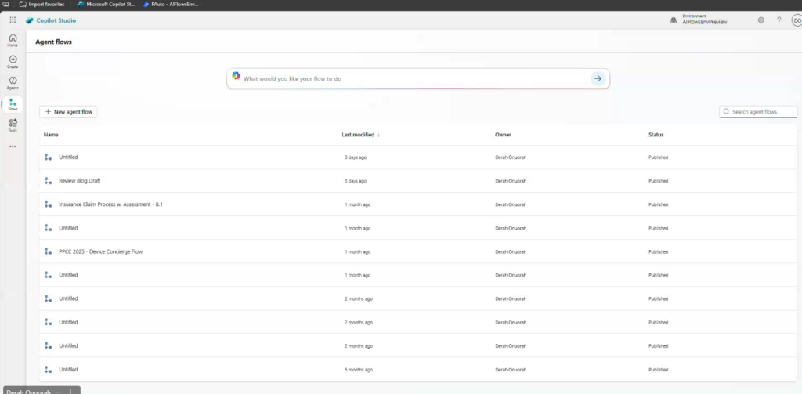Open Insurance Claim Process flow
802x394 pixels.
(x=110, y=204)
